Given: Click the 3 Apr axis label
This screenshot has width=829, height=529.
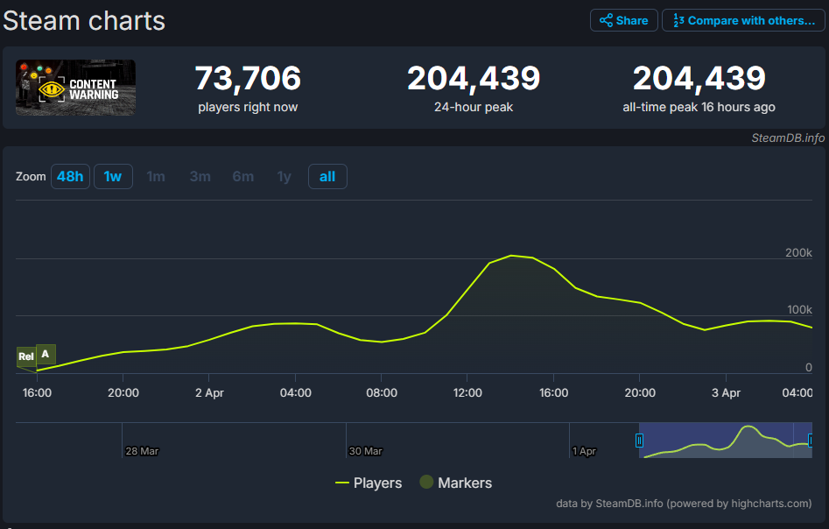Looking at the screenshot, I should click(x=726, y=393).
